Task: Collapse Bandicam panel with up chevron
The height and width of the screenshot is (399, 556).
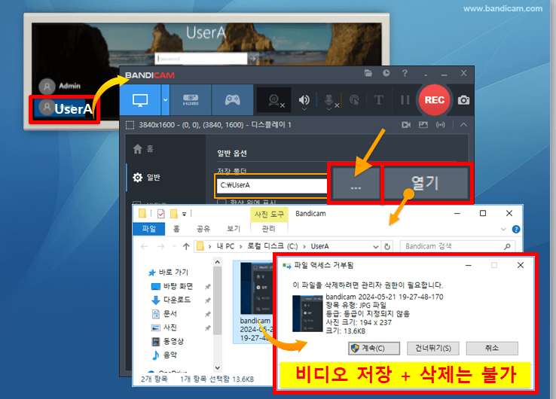Action: coord(463,125)
